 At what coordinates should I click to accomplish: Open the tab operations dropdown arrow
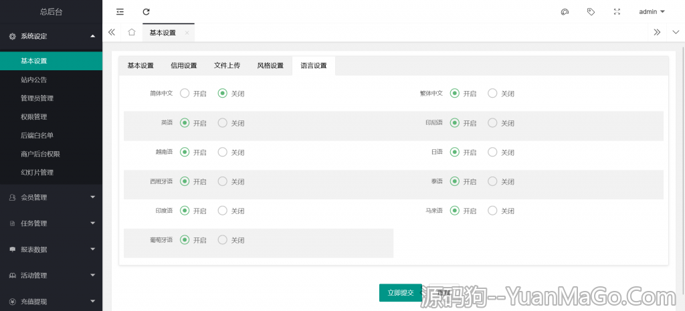[x=676, y=32]
